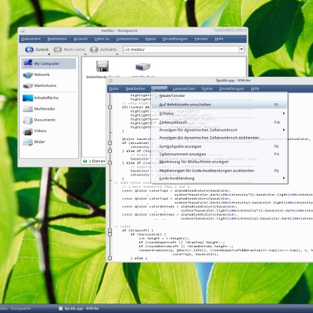Open the Dokument menu in Konqueror
The width and height of the screenshot is (313, 313).
31,39
